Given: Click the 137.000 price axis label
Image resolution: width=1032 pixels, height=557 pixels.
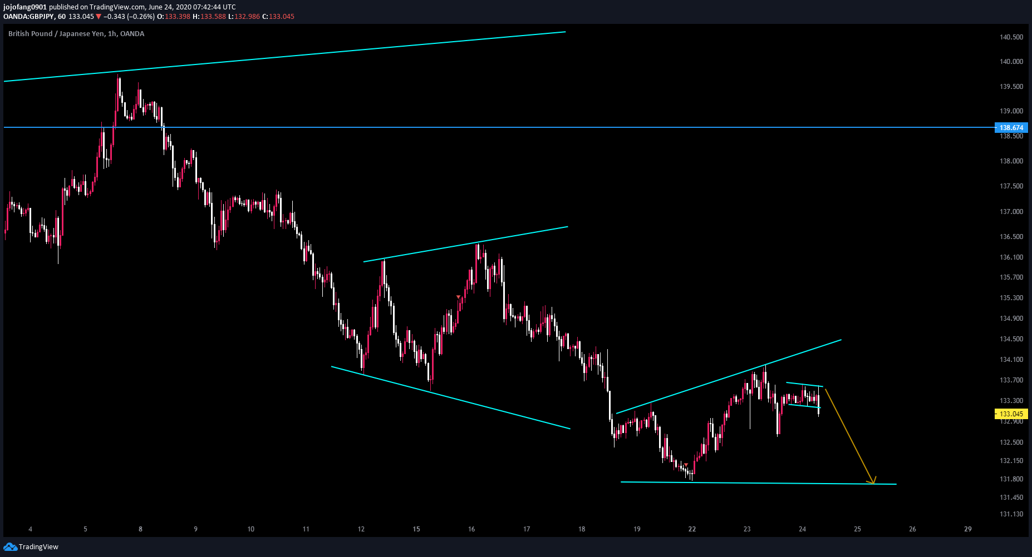Looking at the screenshot, I should coord(1011,212).
